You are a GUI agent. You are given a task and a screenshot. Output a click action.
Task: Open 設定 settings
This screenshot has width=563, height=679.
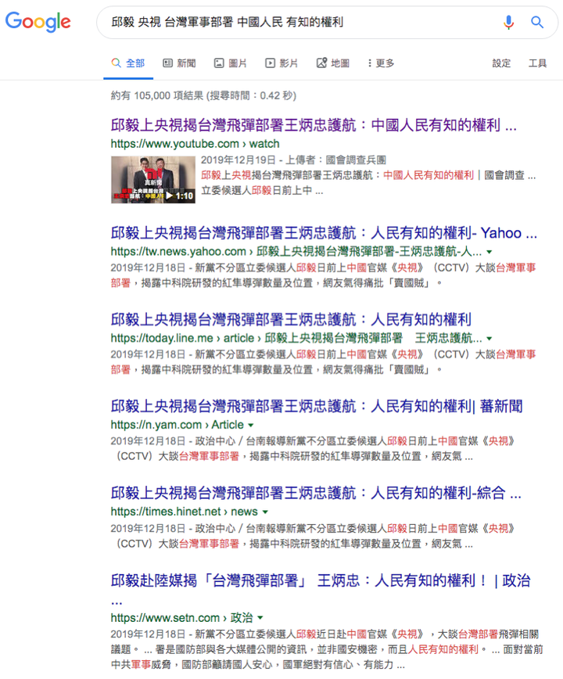501,63
